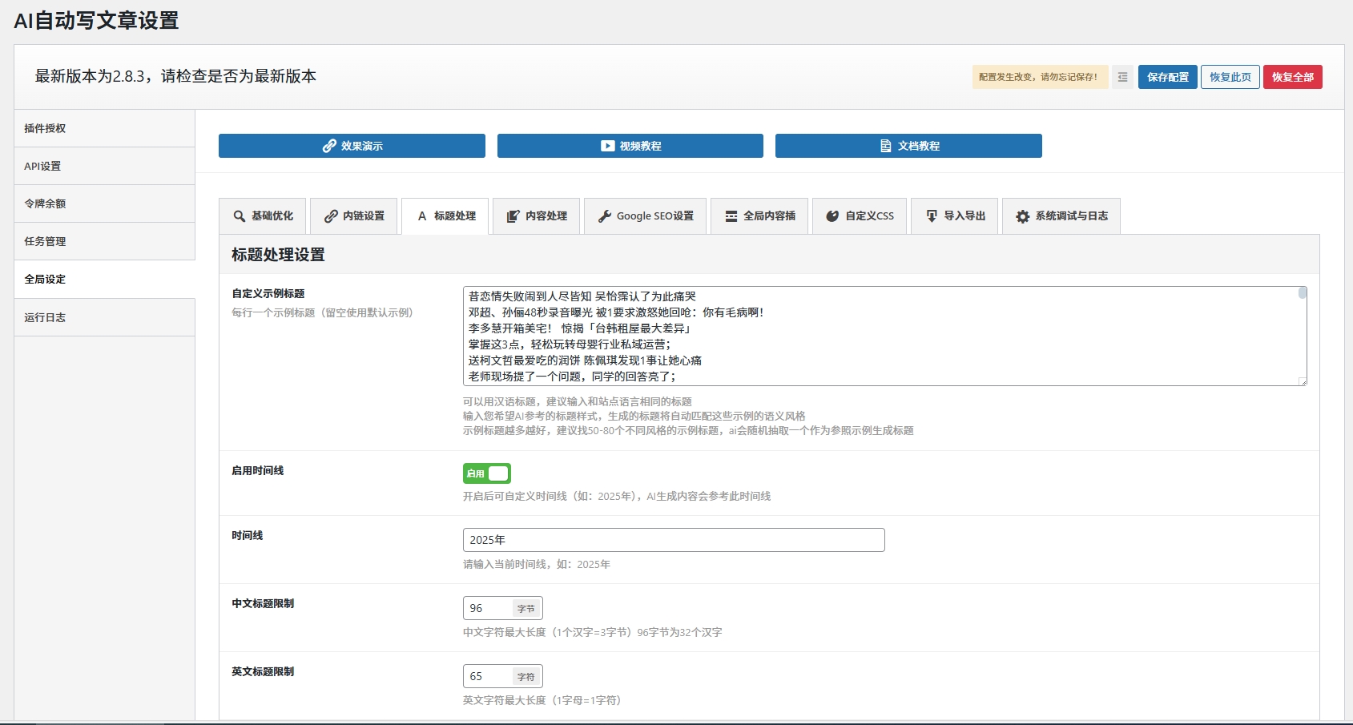The image size is (1353, 725).
Task: Click the palette icon on 自定义CSS tab
Action: (832, 216)
